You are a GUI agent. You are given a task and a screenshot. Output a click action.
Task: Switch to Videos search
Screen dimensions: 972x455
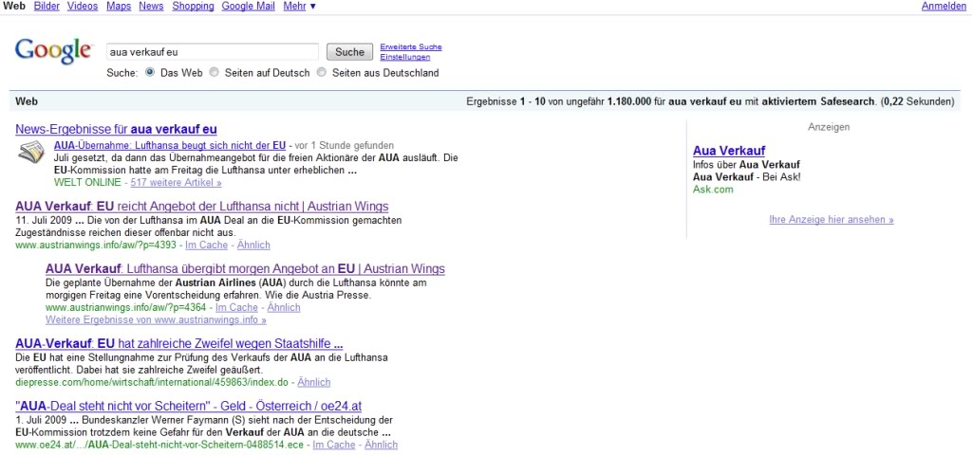pos(83,7)
